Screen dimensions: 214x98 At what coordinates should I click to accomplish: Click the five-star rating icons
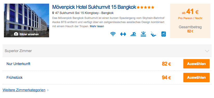[x=145, y=7]
